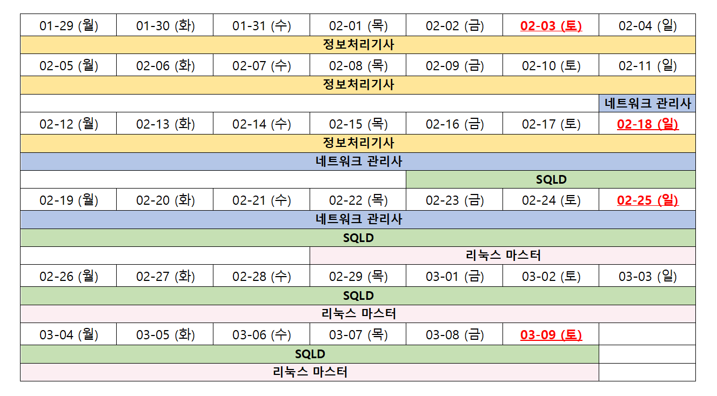Image resolution: width=717 pixels, height=396 pixels.
Task: Select the 03-06 (수) date cell
Action: [x=262, y=334]
